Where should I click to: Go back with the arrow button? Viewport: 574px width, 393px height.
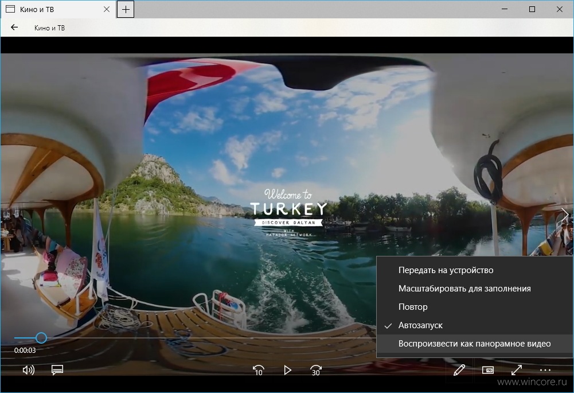[14, 28]
